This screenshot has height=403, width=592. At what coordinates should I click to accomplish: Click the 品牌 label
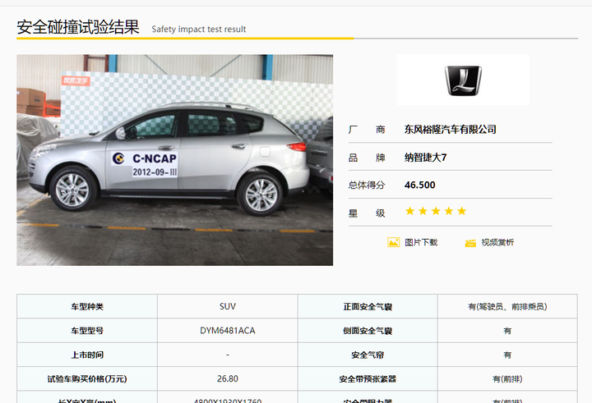[367, 158]
